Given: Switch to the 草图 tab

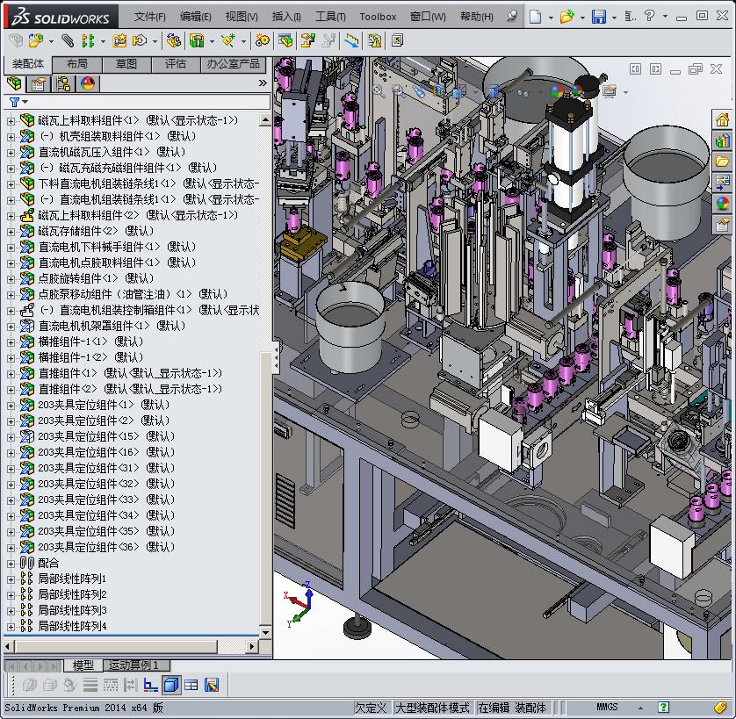Looking at the screenshot, I should coord(126,64).
